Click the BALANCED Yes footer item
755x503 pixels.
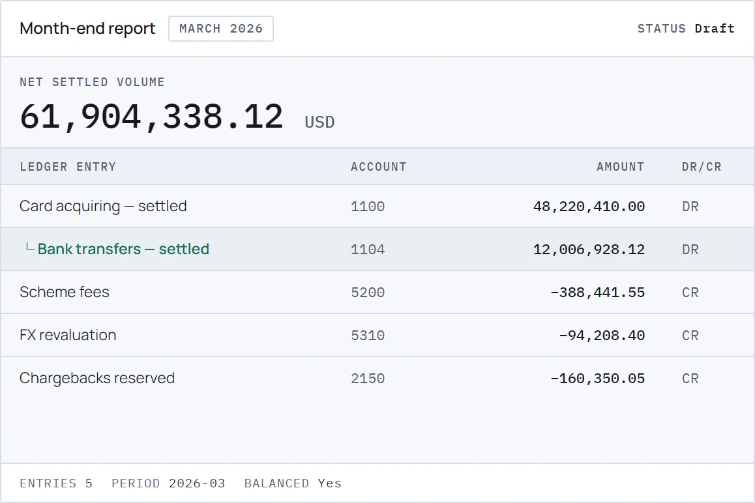[x=293, y=483]
